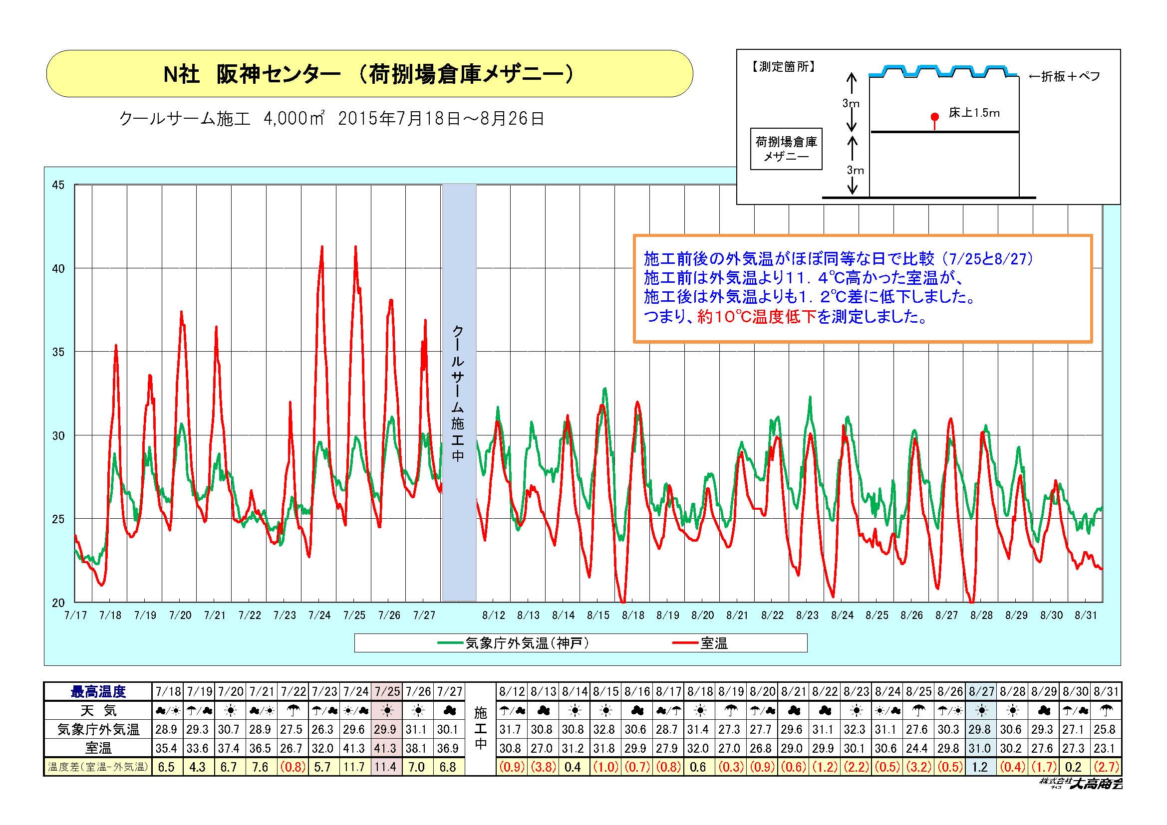Click the orange-bordered comparison note box
The height and width of the screenshot is (825, 1167).
862,288
